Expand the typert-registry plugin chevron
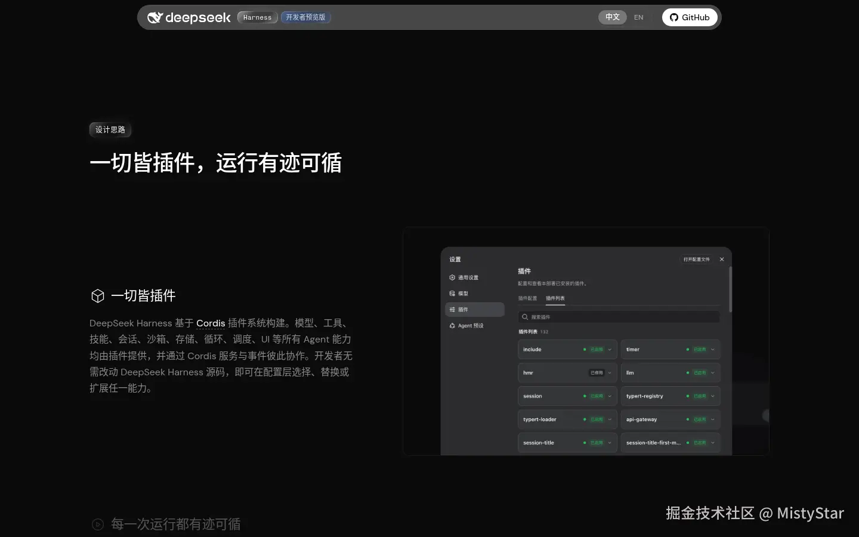The height and width of the screenshot is (537, 859). 713,396
